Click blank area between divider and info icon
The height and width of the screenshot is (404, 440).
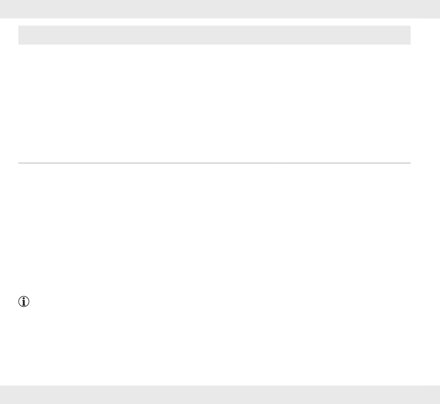pyautogui.click(x=214, y=229)
